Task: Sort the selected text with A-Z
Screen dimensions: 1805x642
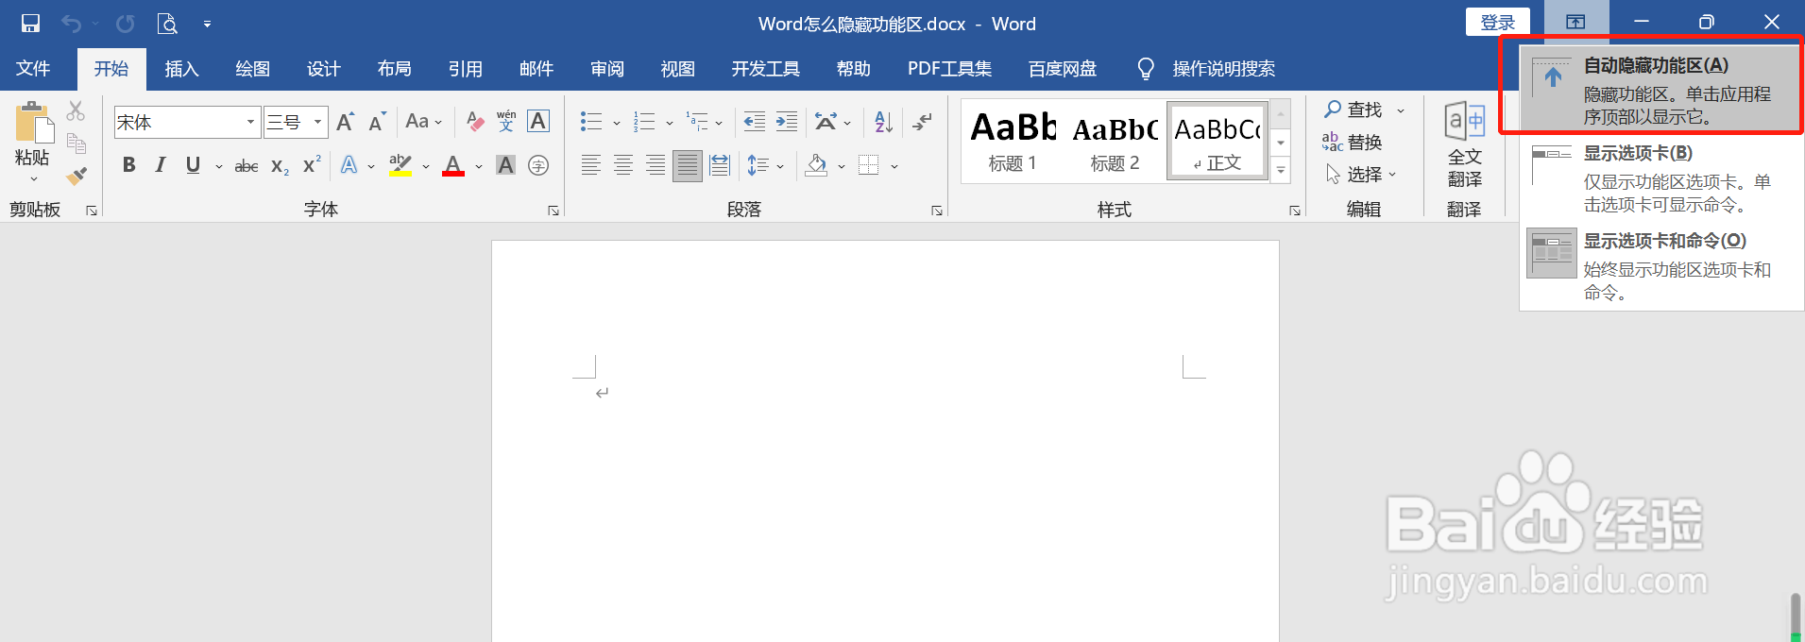Action: (x=883, y=122)
